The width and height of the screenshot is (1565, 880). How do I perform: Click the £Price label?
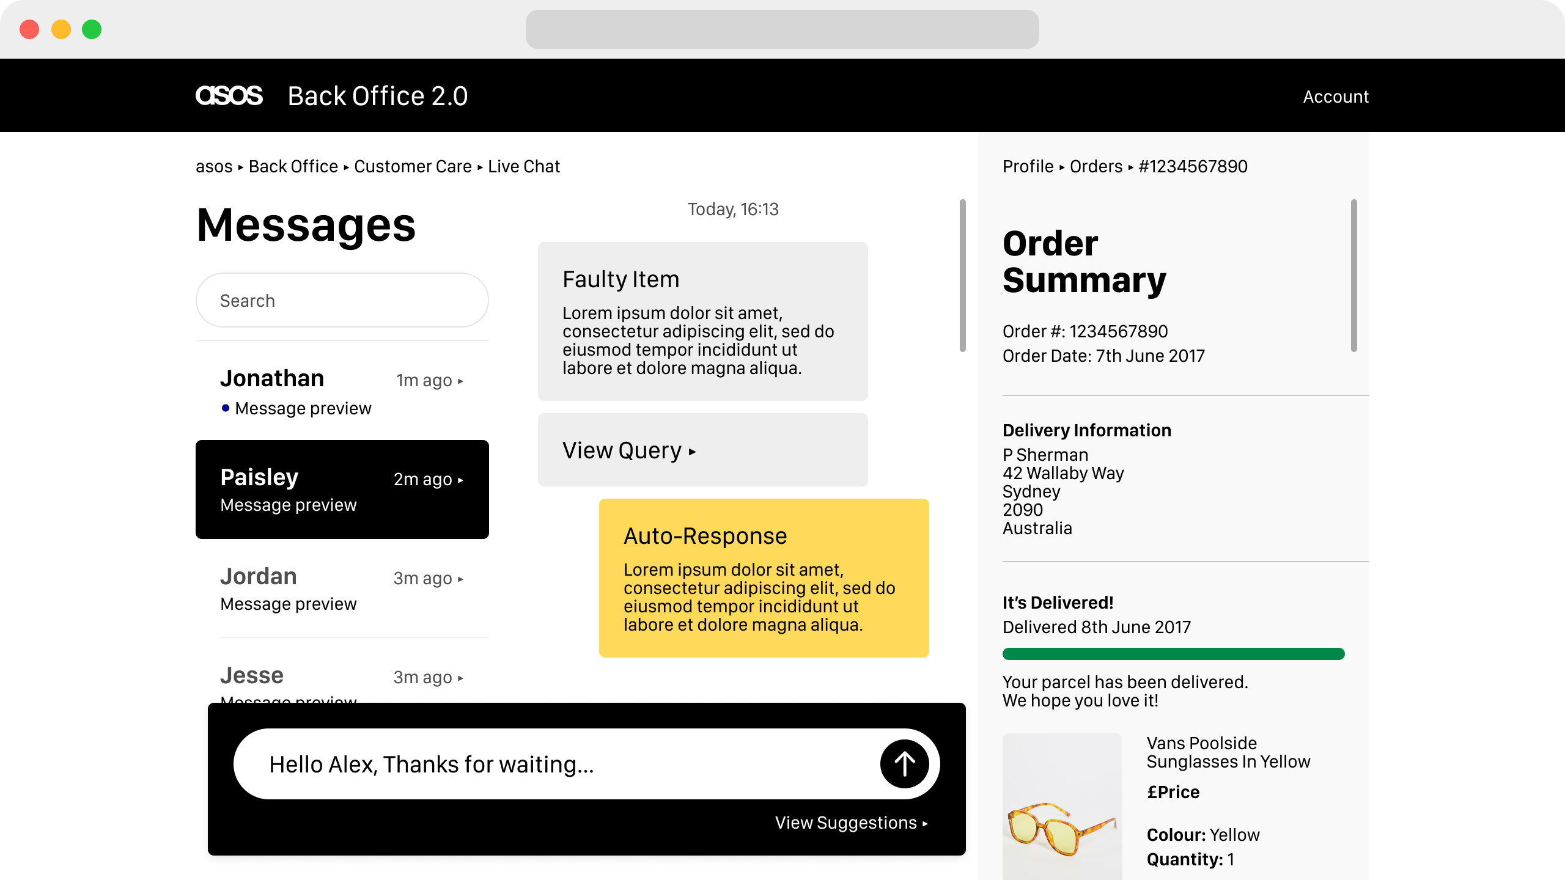pos(1173,792)
